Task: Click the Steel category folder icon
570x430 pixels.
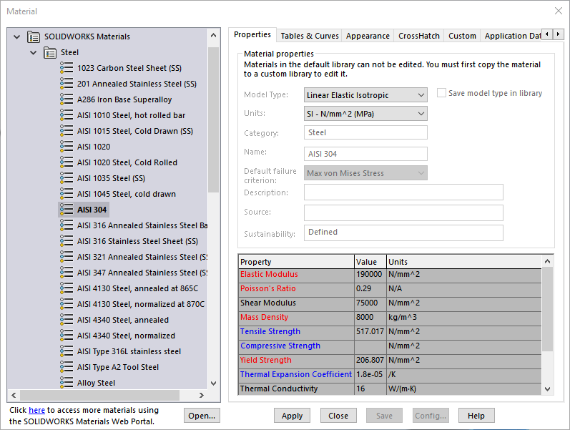Action: coord(50,52)
